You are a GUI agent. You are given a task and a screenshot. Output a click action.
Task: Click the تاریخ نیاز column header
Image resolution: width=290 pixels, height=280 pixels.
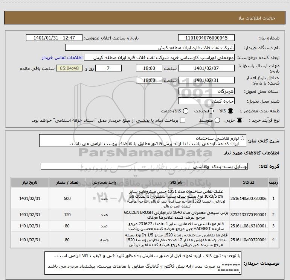[30, 182]
